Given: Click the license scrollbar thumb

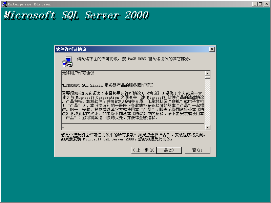Looking at the screenshot, I should (x=207, y=77).
